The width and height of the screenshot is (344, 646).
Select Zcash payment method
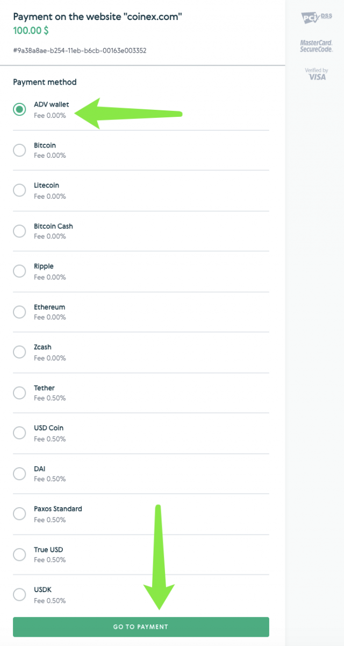[x=19, y=352]
